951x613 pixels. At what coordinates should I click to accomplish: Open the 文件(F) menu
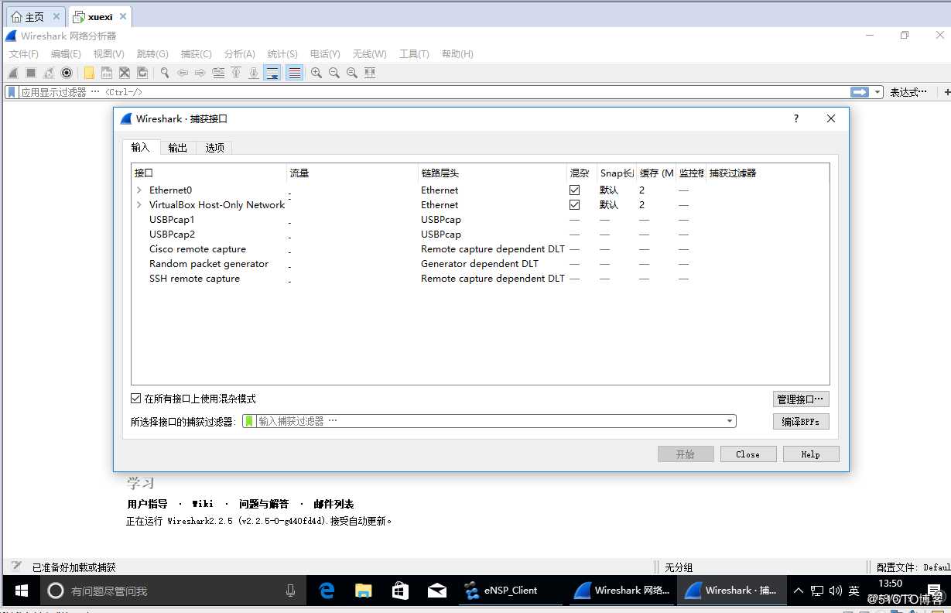(24, 54)
